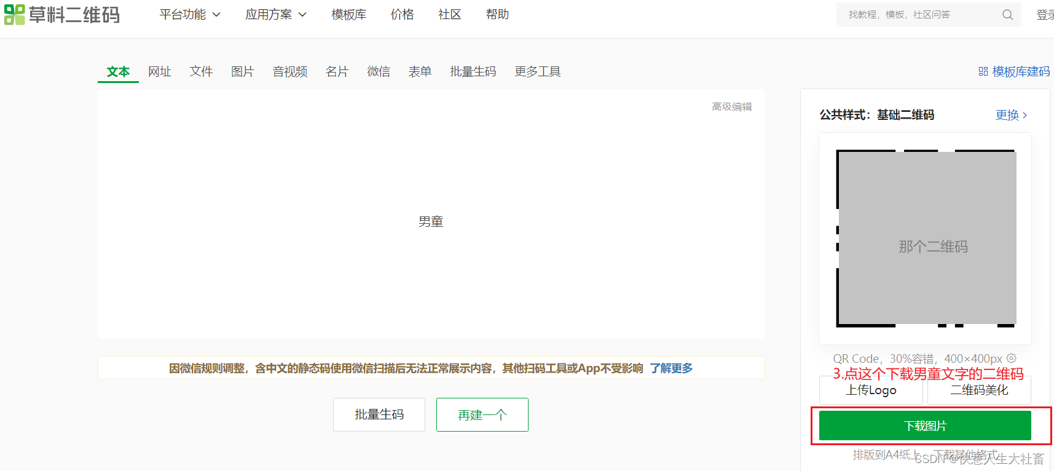1054x471 pixels.
Task: Click the 登录 link in the header
Action: [x=1045, y=15]
